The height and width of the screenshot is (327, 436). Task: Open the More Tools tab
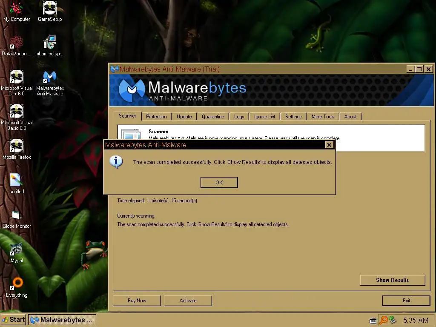coord(323,117)
